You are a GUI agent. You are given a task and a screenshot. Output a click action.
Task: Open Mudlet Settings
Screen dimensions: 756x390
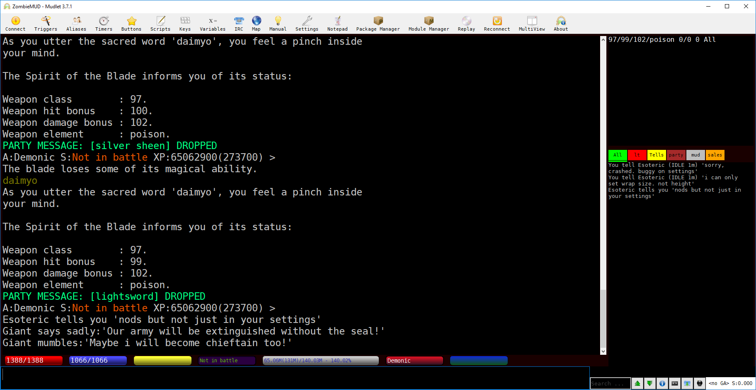[307, 24]
